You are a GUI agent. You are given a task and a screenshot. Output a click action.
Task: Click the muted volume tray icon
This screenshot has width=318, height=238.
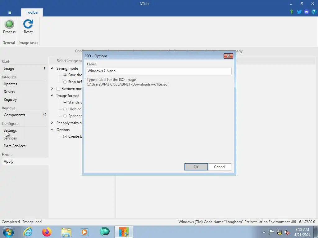click(287, 232)
